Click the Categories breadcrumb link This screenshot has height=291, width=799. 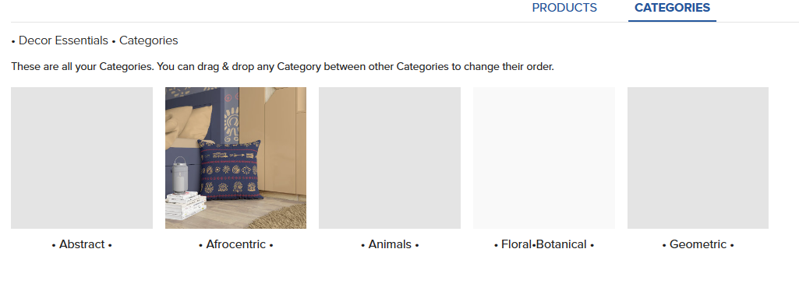click(x=148, y=40)
